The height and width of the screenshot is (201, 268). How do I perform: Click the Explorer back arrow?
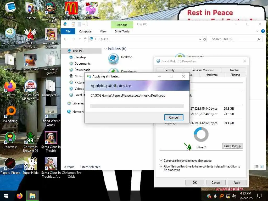(x=66, y=39)
